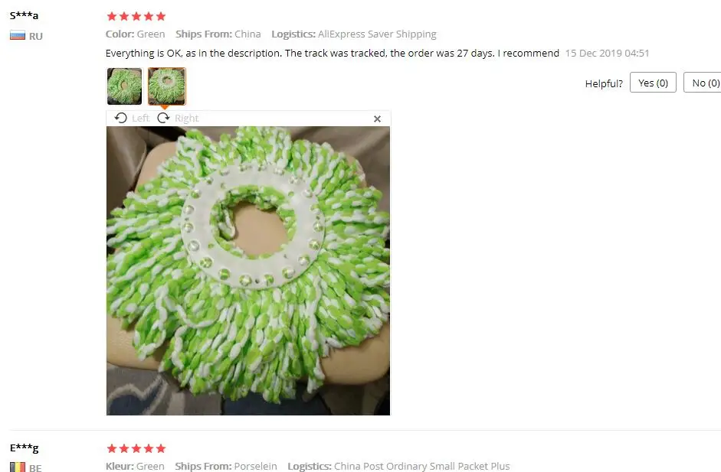The width and height of the screenshot is (721, 472).
Task: Open the first green mop thumbnail
Action: pyautogui.click(x=125, y=86)
